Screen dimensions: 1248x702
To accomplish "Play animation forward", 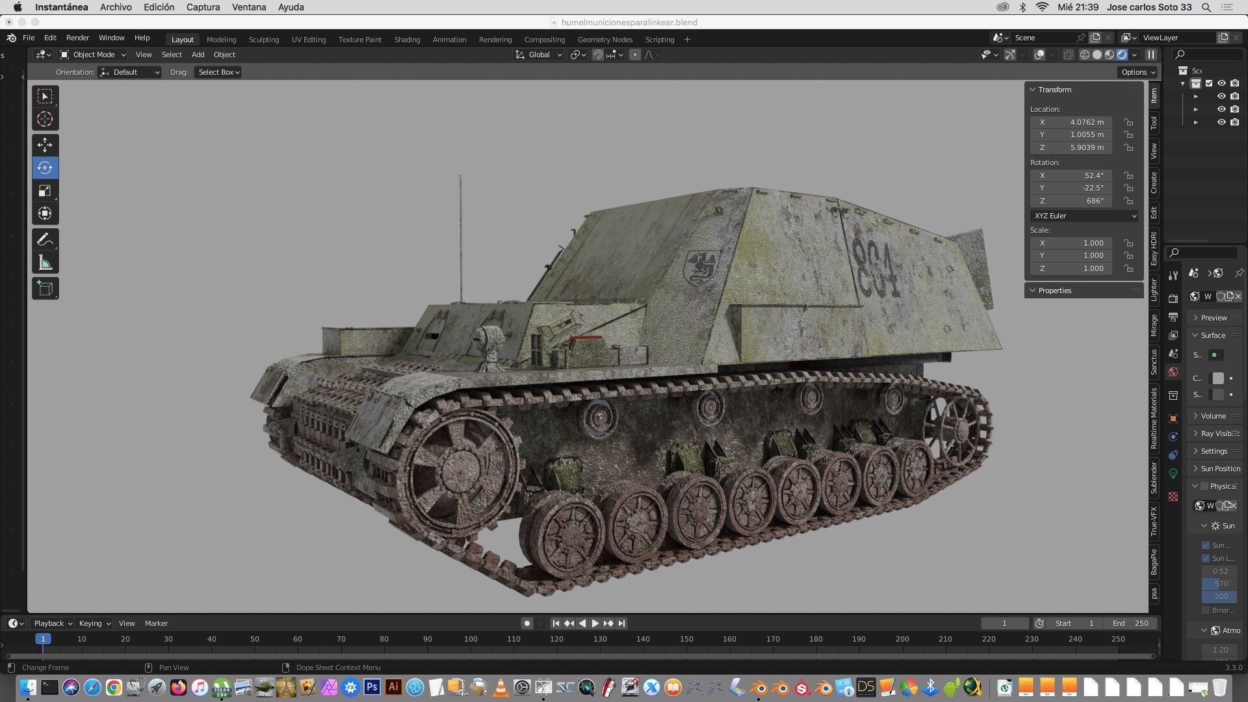I will pyautogui.click(x=595, y=623).
